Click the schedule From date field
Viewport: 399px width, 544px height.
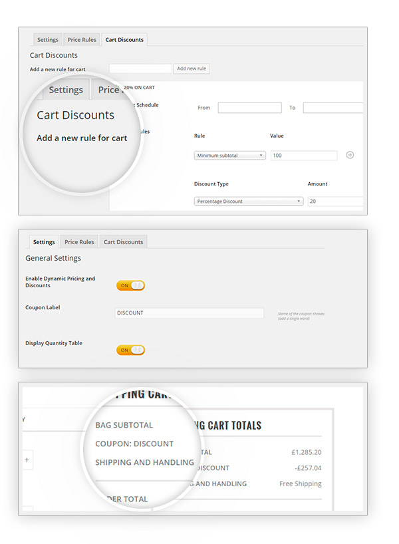click(x=250, y=108)
